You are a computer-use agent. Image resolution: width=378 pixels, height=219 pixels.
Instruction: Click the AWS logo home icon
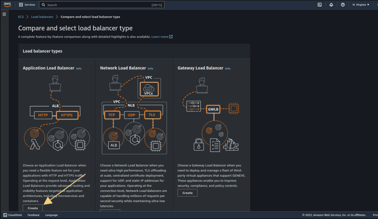[x=7, y=4]
